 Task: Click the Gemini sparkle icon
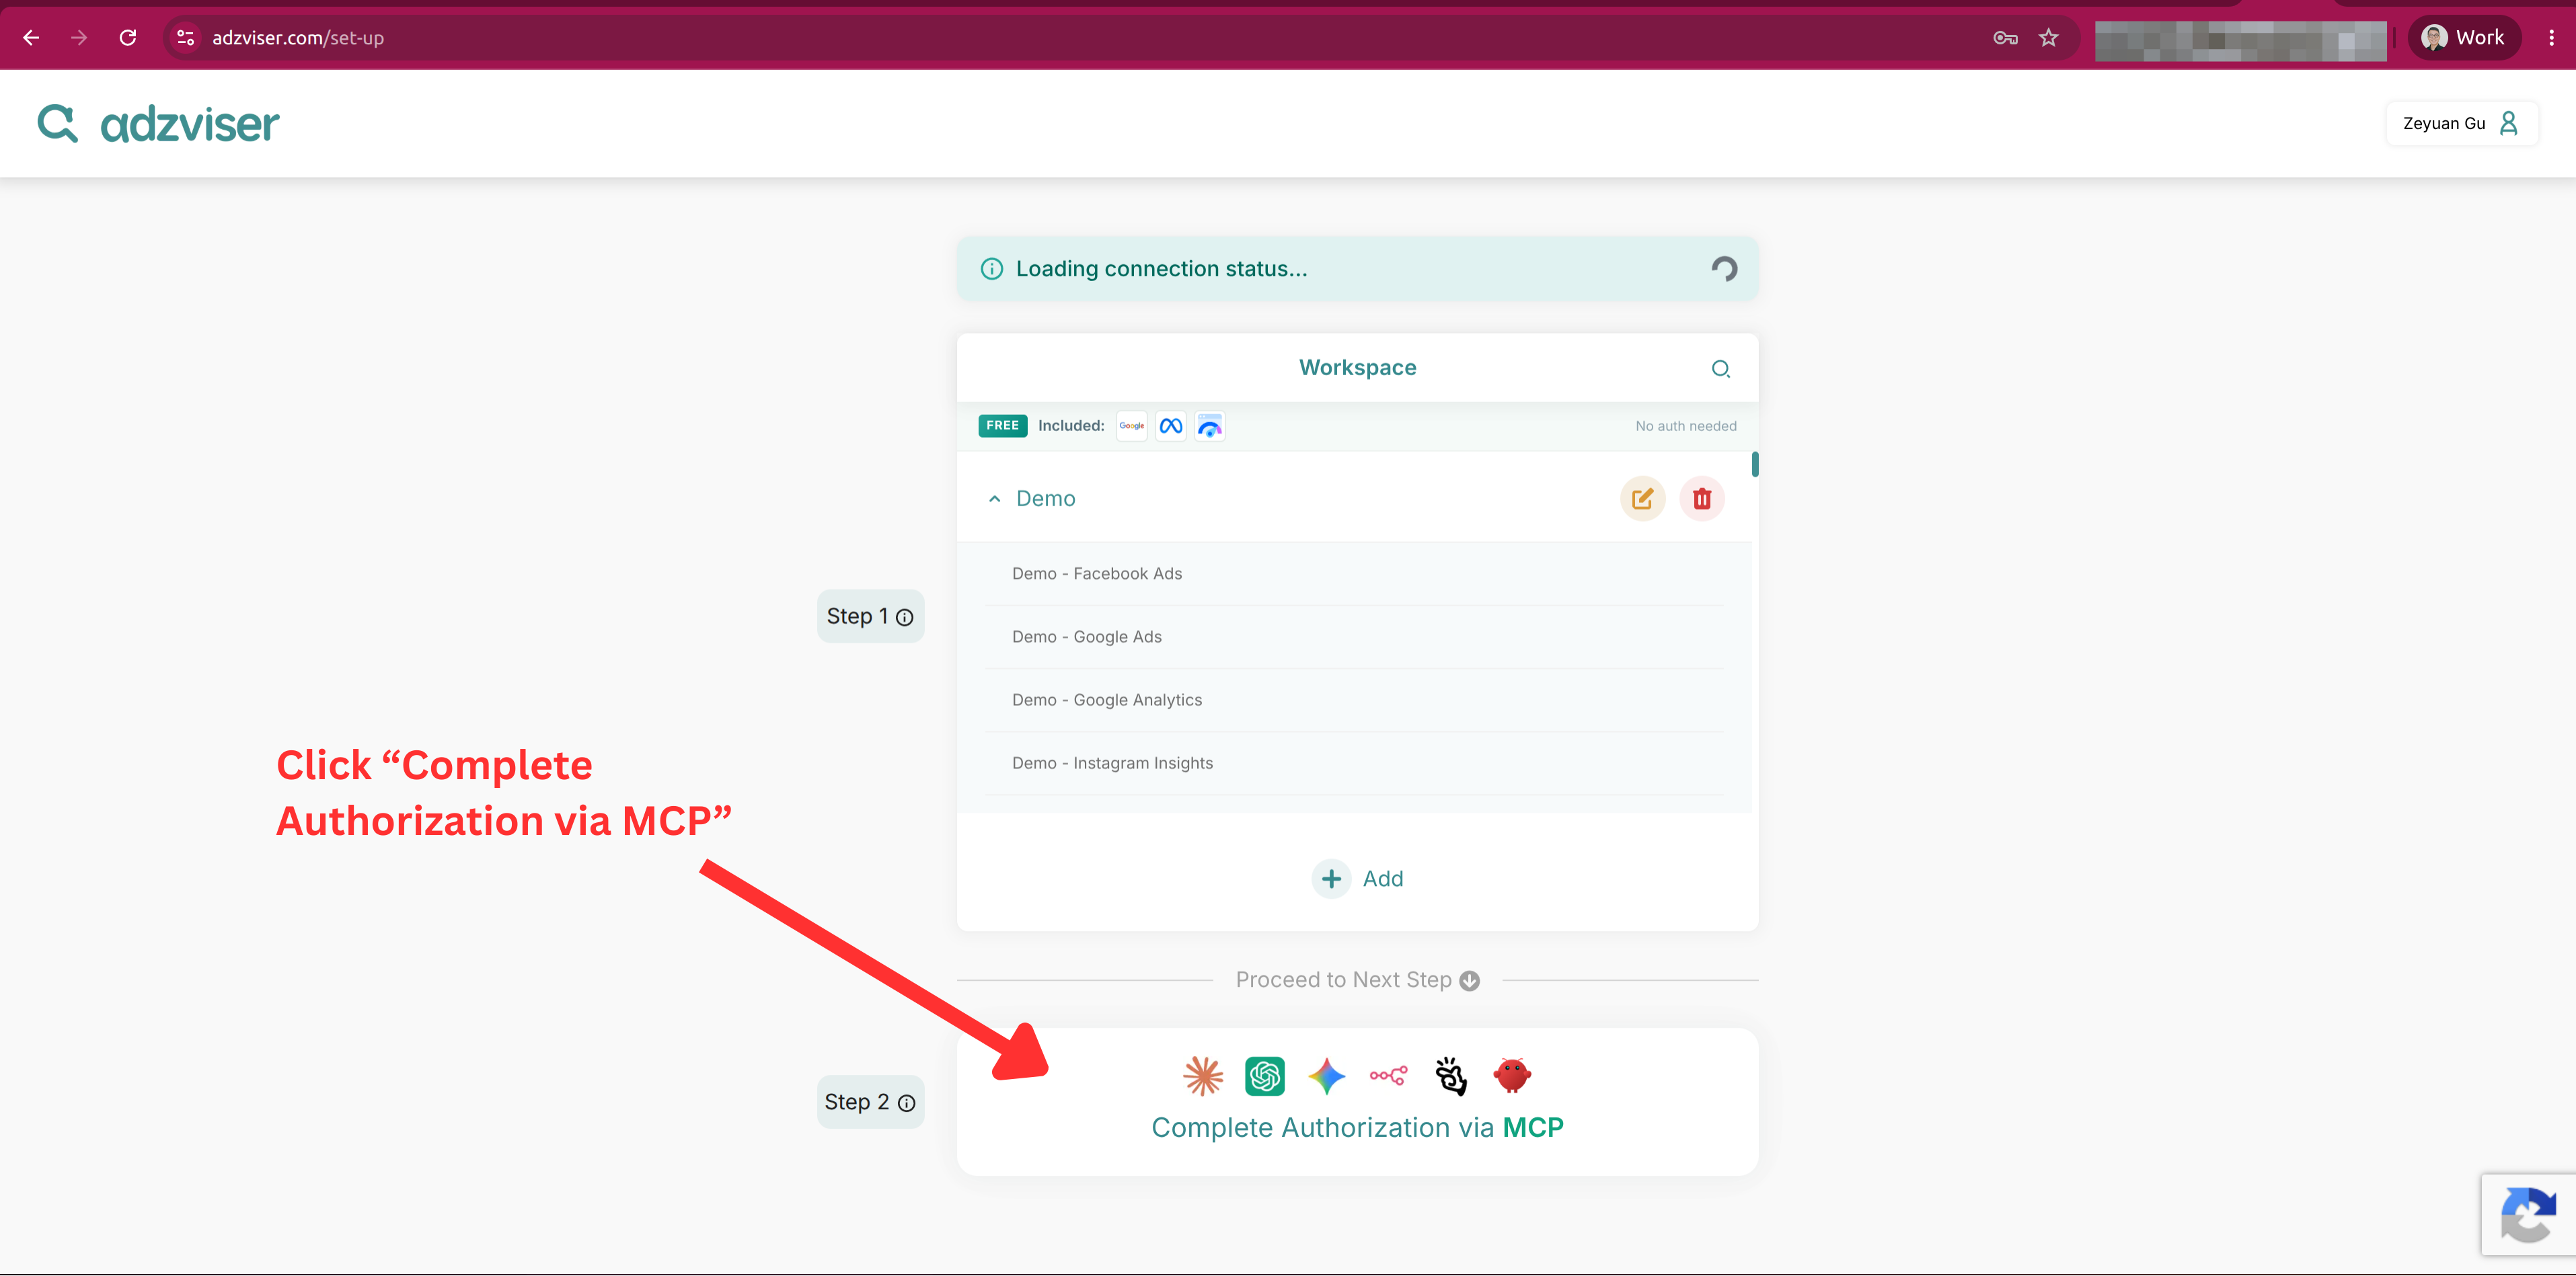(1326, 1076)
